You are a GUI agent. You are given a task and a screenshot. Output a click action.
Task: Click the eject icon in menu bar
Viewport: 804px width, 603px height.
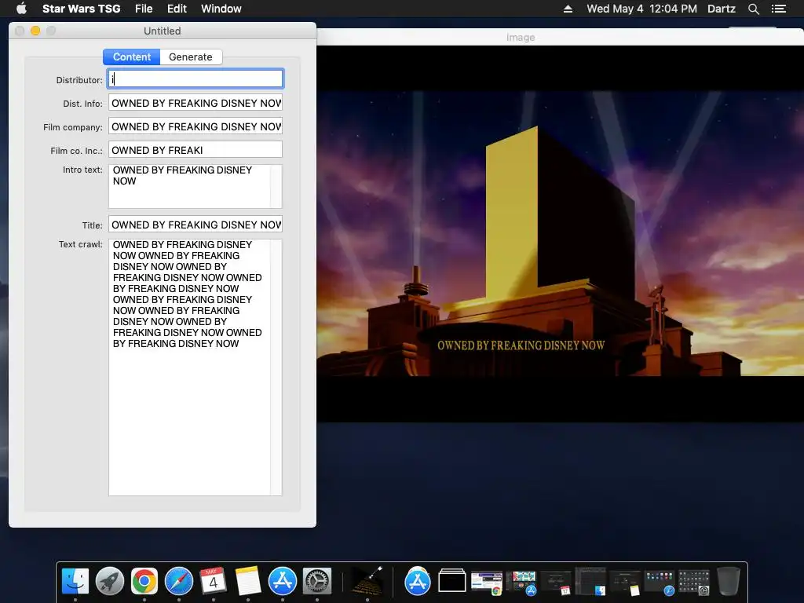(568, 9)
